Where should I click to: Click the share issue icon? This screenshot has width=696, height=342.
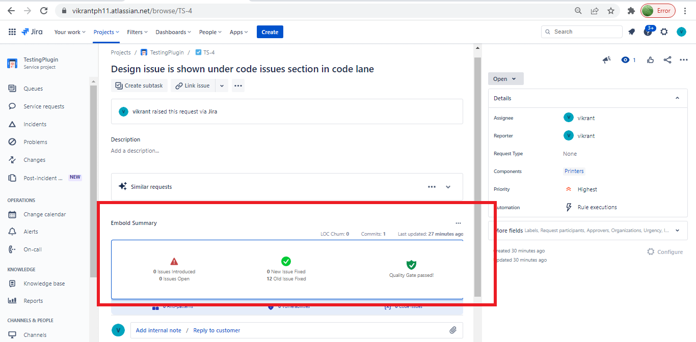(667, 60)
